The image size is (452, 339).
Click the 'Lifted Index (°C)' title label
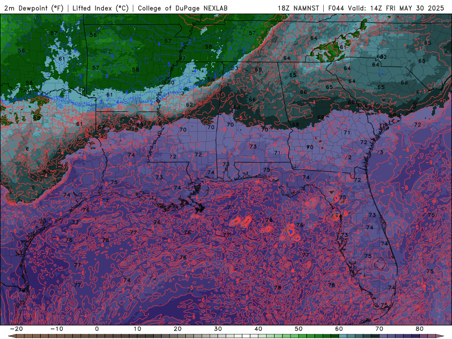pos(101,8)
